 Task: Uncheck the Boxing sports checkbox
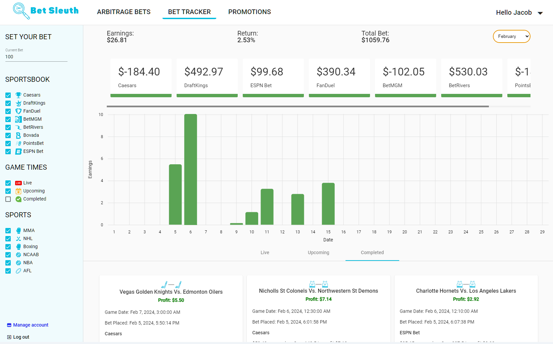coord(8,247)
